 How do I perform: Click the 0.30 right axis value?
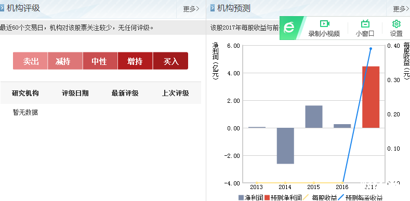[x=393, y=80]
